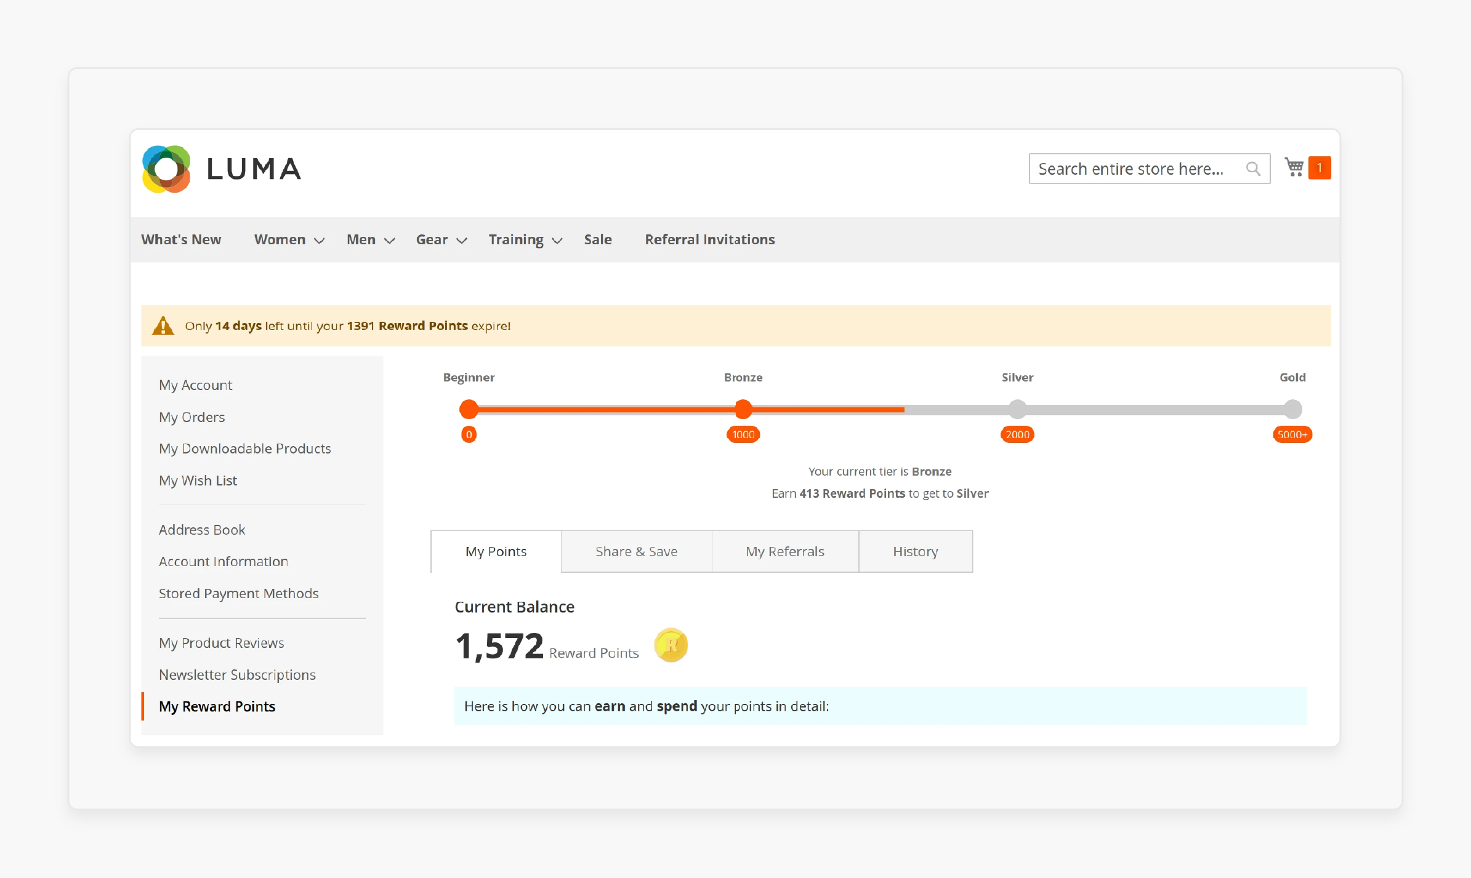Click the LUMA wordmark text
The width and height of the screenshot is (1471, 878).
pos(254,169)
